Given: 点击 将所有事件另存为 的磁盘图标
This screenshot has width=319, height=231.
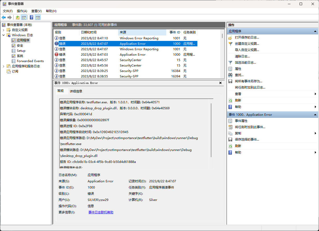Looking at the screenshot, I should coord(230,81).
